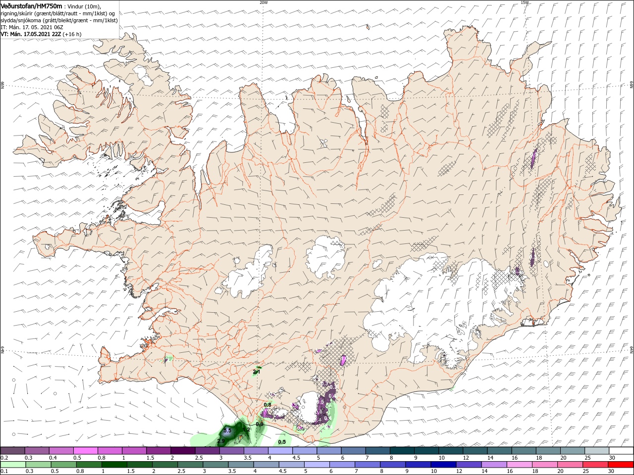Select top-row legend swatch between 10 and 12
Viewport: 634px width, 475px height.
click(x=451, y=451)
